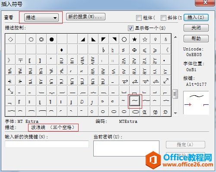Select the open diamond symbol
216x172 pixels.
tap(10, 39)
